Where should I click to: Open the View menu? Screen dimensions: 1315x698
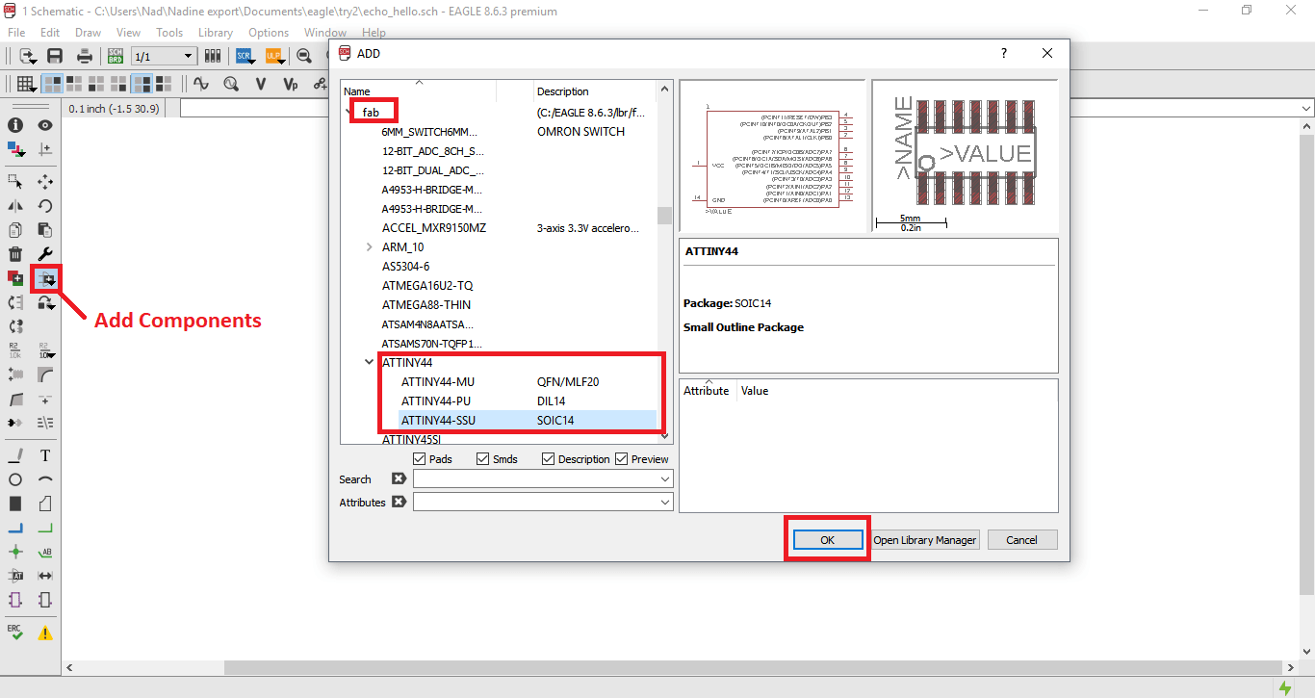click(127, 33)
